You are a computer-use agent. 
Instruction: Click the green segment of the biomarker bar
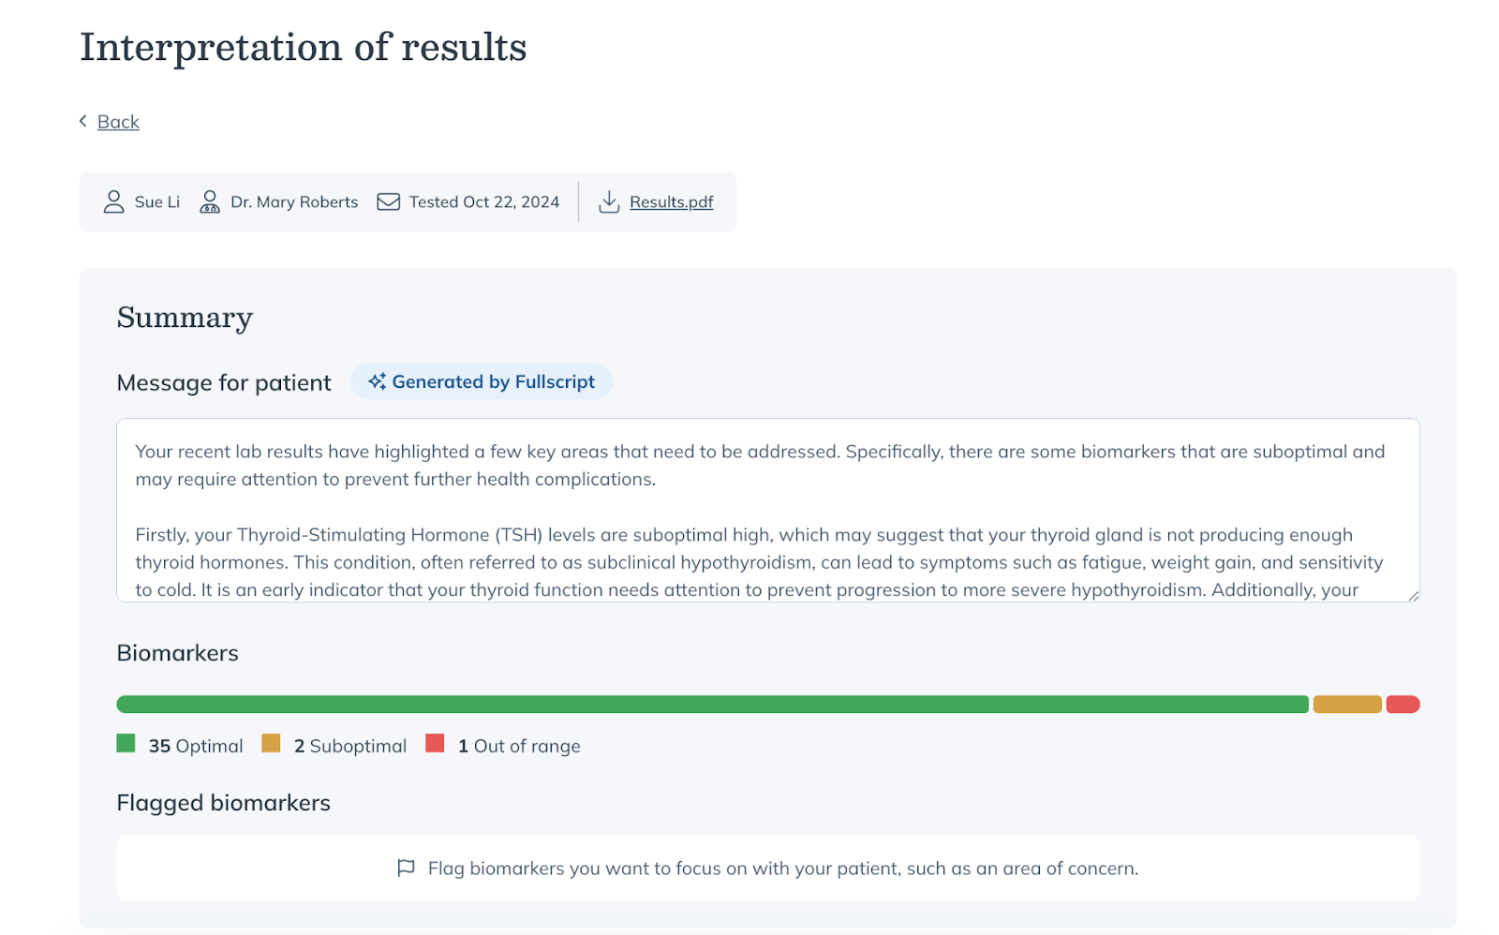click(712, 704)
